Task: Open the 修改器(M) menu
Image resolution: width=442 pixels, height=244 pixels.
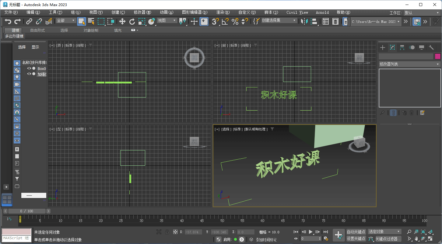Action: (x=142, y=12)
